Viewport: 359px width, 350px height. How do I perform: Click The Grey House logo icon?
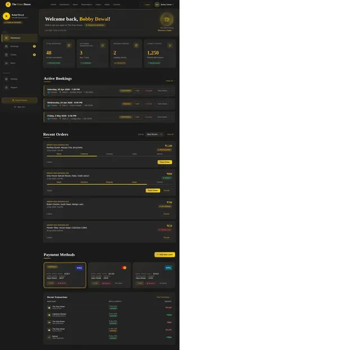(x=8, y=4)
